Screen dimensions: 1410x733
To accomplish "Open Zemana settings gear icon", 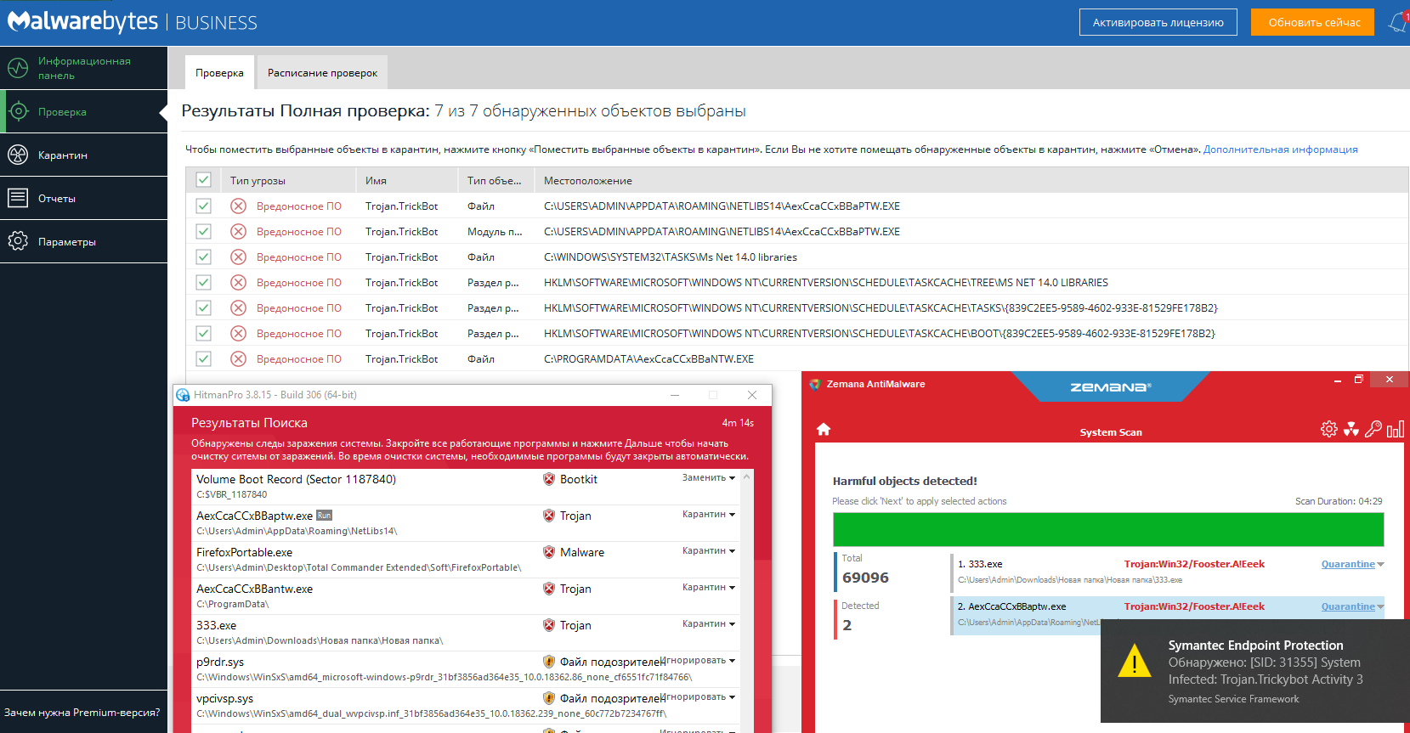I will coord(1329,429).
